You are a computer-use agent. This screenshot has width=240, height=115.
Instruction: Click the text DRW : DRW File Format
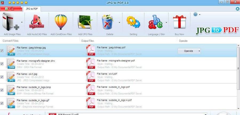[29, 67]
